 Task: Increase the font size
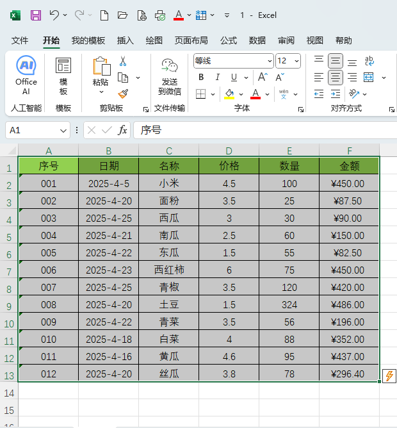263,78
